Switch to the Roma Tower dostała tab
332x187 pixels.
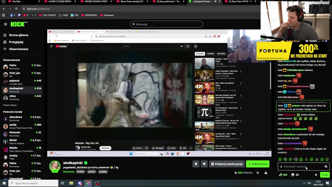click(x=132, y=2)
